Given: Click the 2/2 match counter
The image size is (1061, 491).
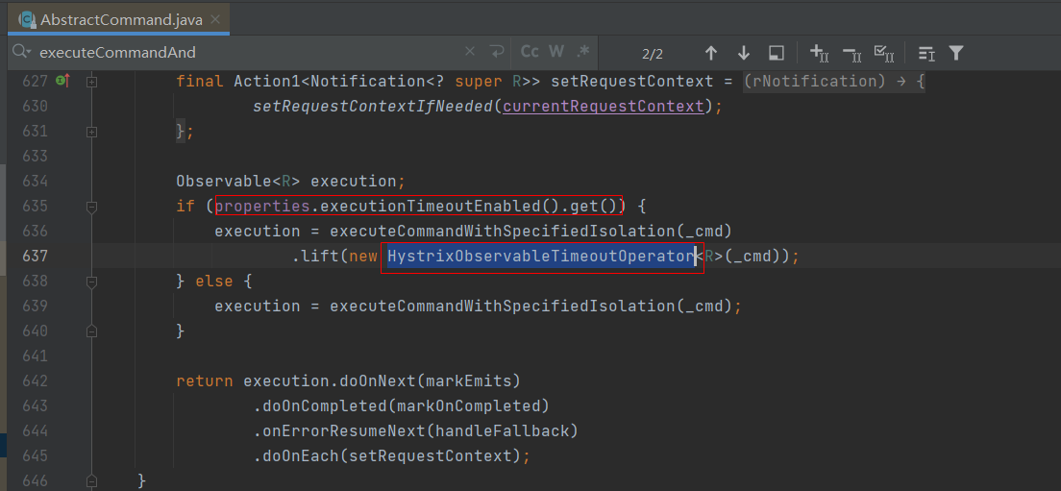Looking at the screenshot, I should (653, 53).
